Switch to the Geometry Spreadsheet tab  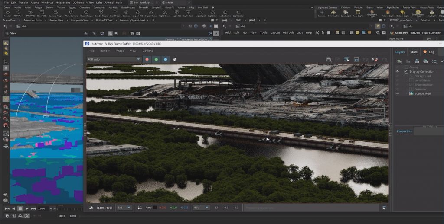tap(132, 20)
